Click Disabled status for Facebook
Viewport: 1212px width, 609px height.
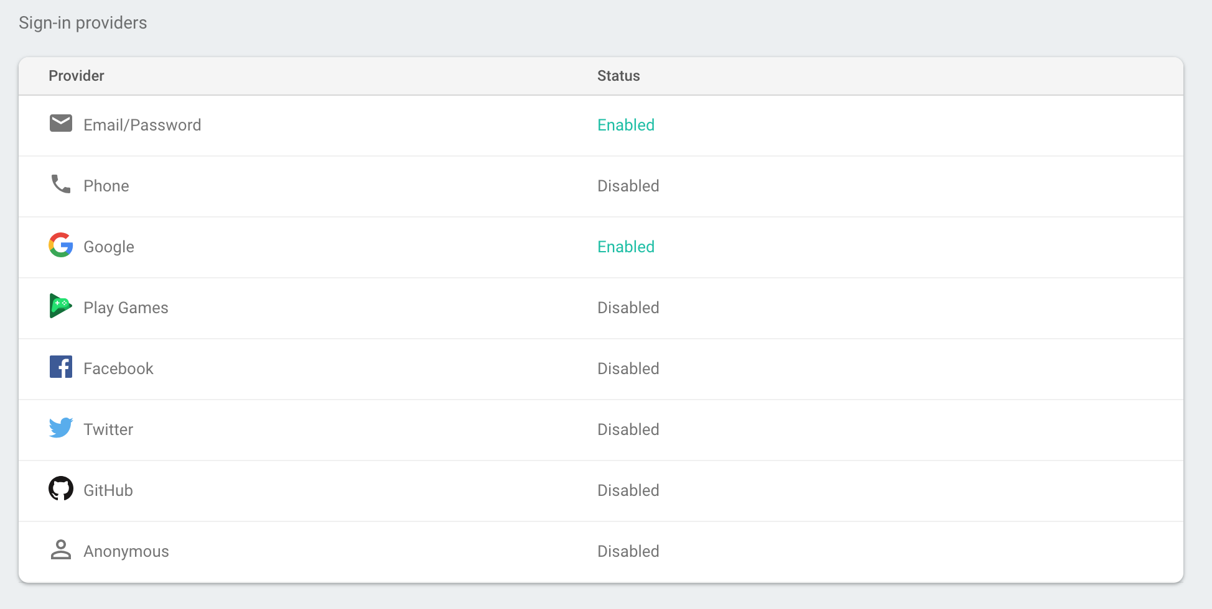click(628, 369)
